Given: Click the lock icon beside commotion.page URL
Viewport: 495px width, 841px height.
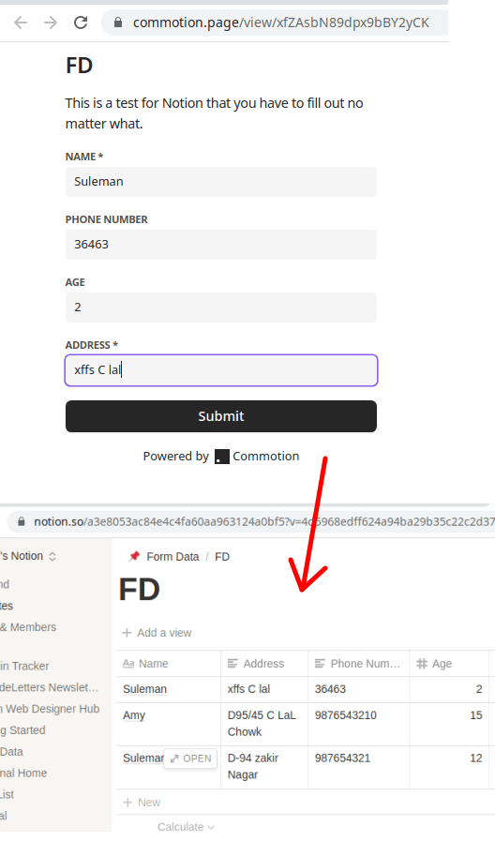Looking at the screenshot, I should (x=118, y=23).
